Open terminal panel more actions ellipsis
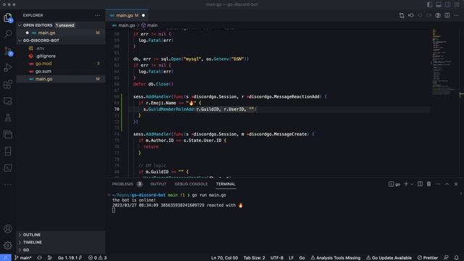The height and width of the screenshot is (261, 464). (438, 184)
